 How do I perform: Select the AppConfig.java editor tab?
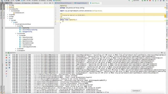96,3
